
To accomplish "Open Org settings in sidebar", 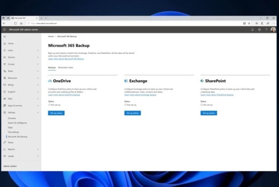I will 13,132.
